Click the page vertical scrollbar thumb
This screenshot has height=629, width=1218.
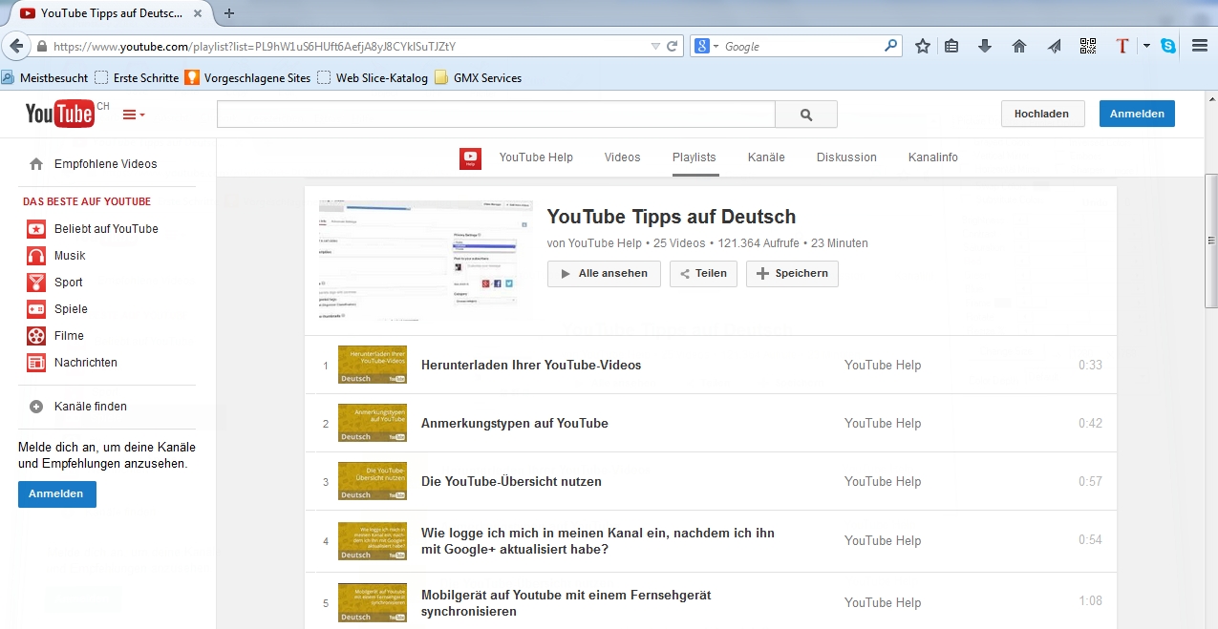(1211, 241)
